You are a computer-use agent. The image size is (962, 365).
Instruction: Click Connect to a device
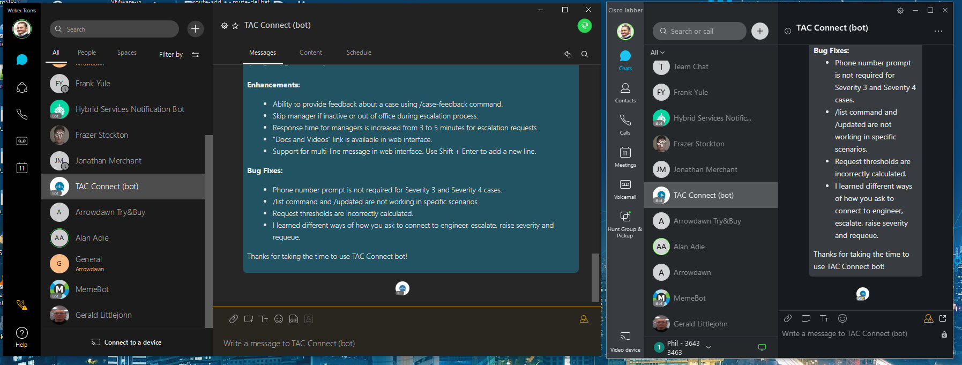(126, 342)
